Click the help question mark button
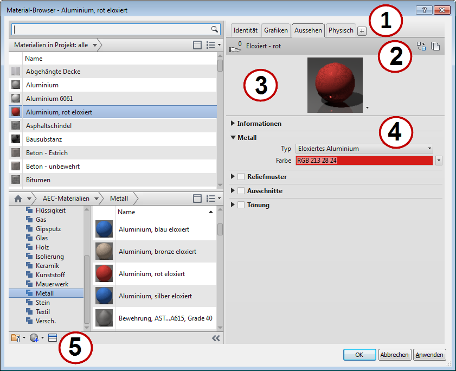The height and width of the screenshot is (371, 456). (424, 10)
